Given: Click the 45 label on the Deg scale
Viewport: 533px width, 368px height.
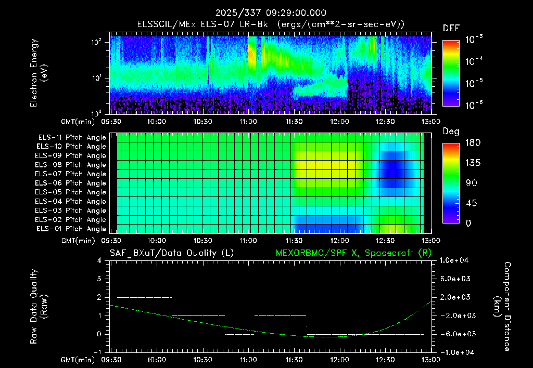Looking at the screenshot, I should click(x=471, y=203).
